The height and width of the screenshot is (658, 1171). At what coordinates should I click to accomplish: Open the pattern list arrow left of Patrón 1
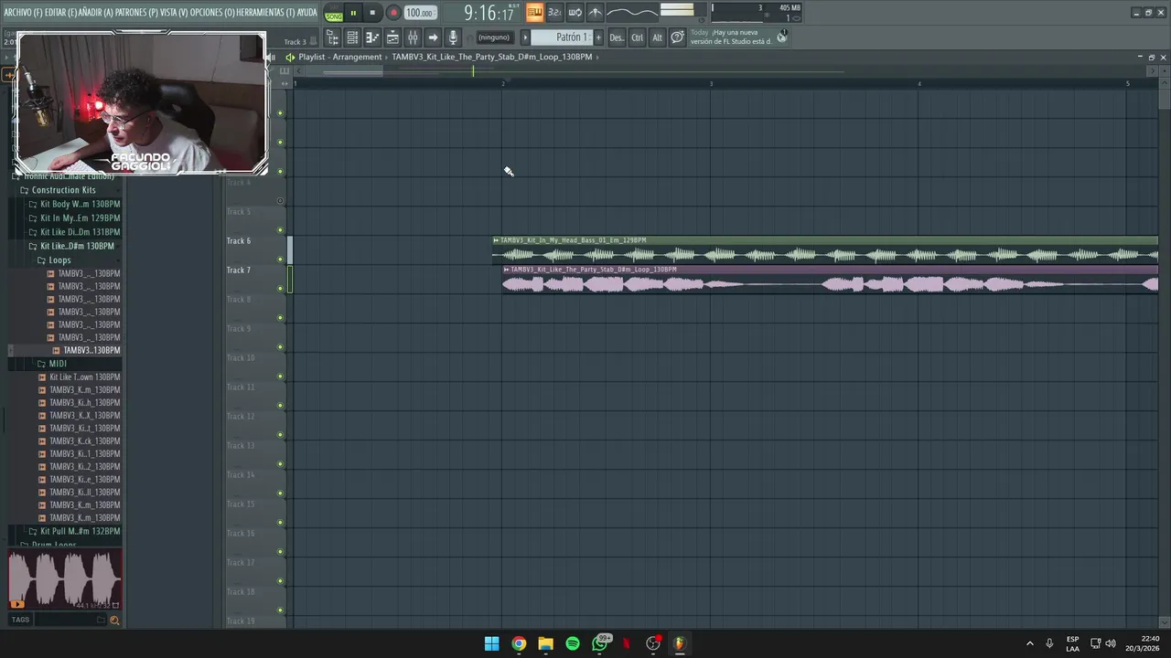[x=525, y=37]
